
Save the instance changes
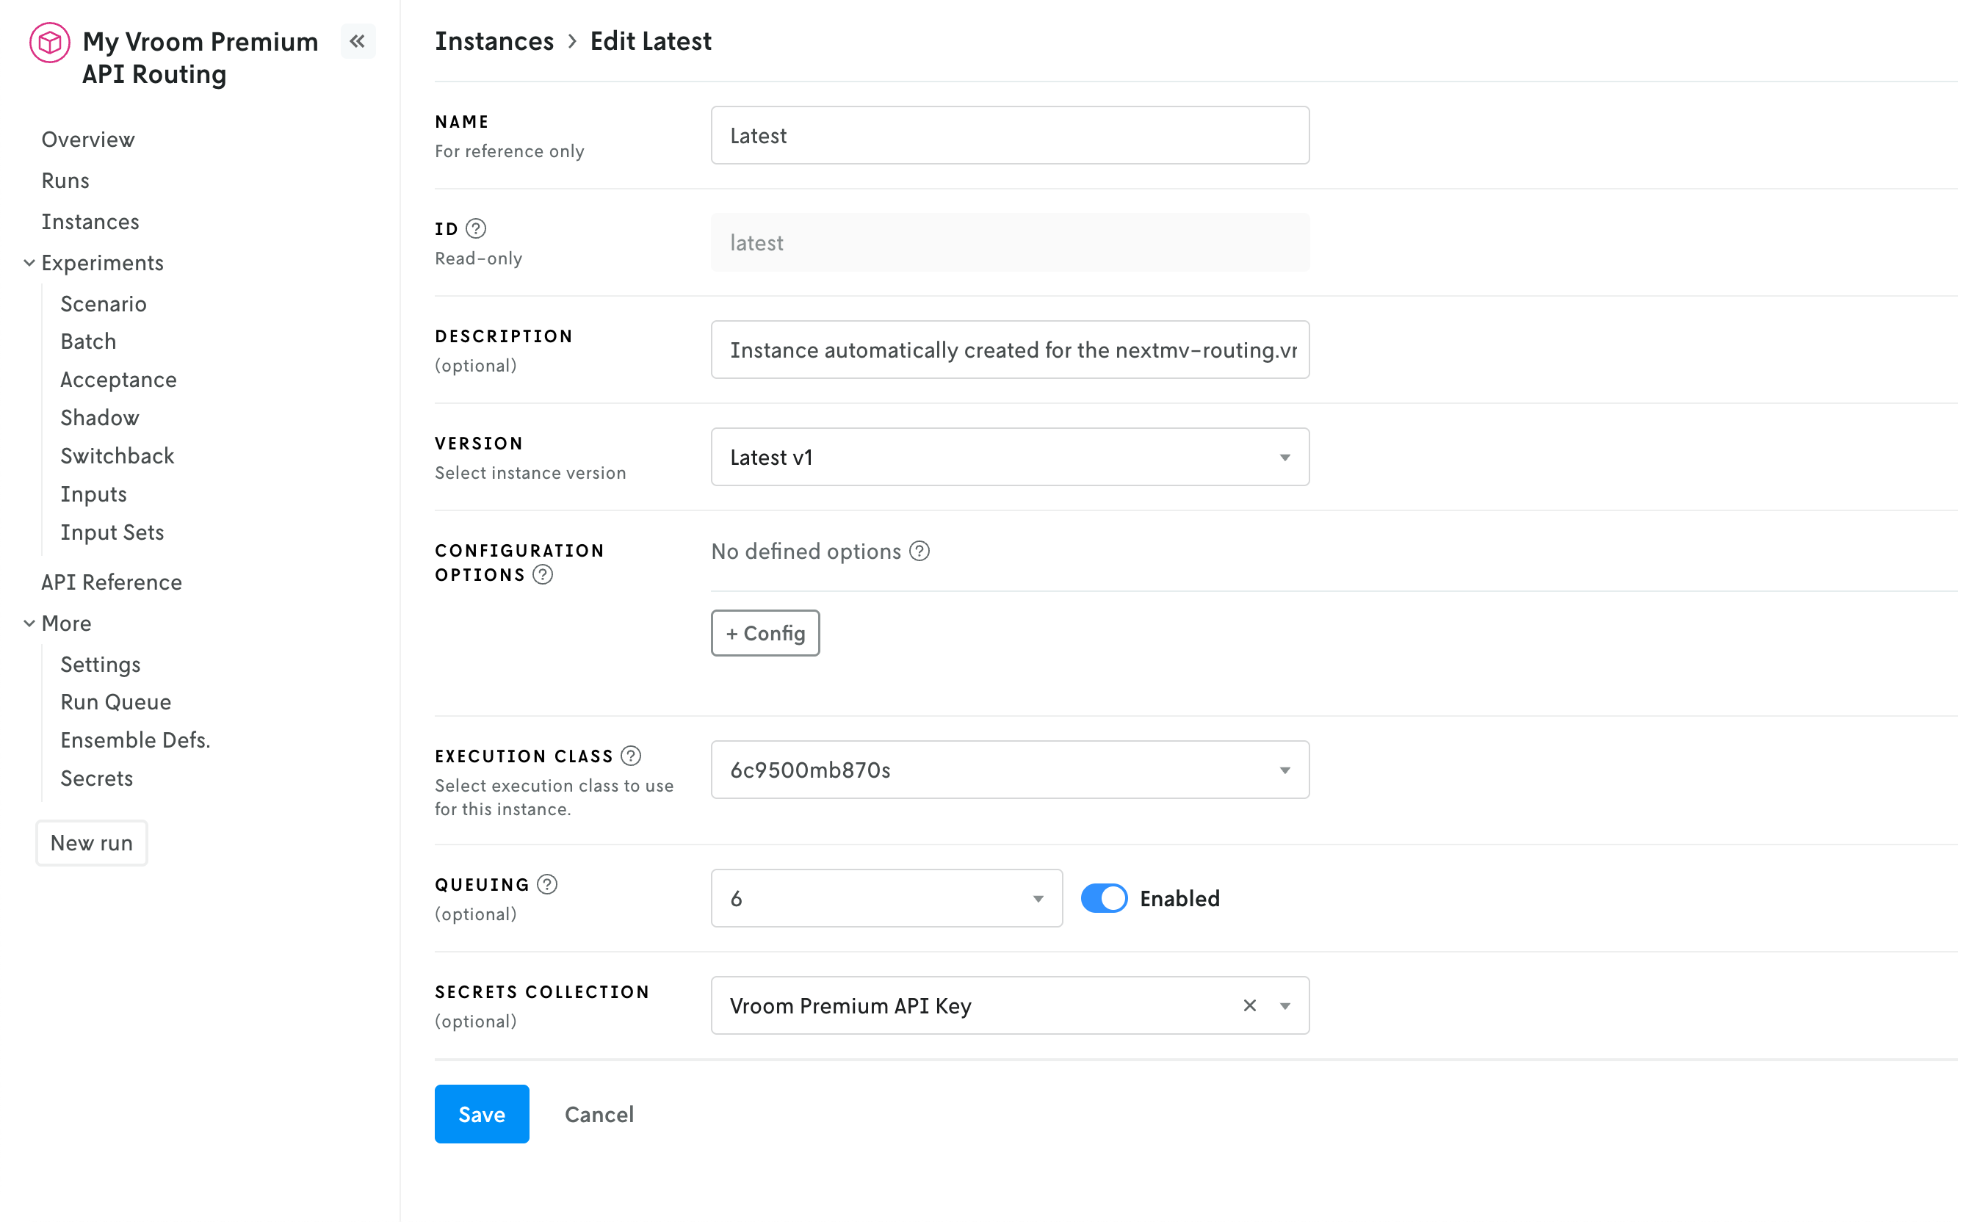(481, 1114)
